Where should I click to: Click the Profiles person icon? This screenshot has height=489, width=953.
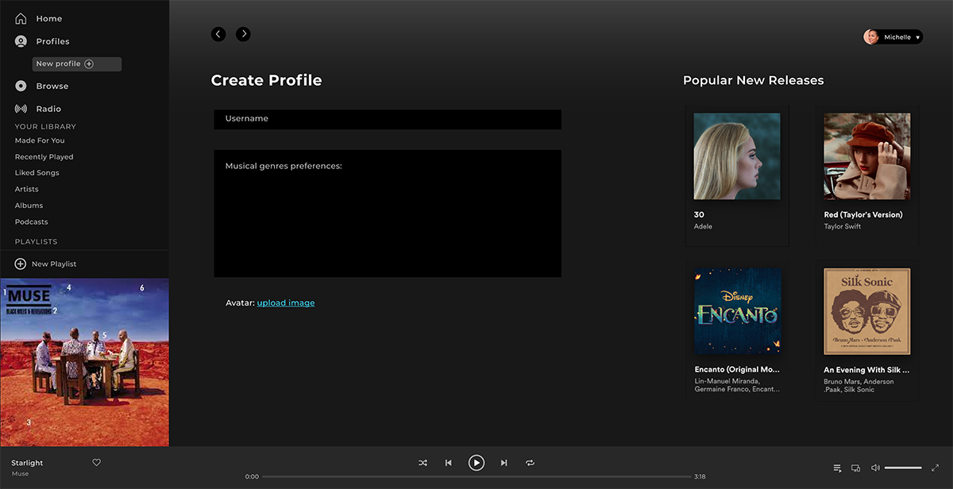[x=21, y=41]
